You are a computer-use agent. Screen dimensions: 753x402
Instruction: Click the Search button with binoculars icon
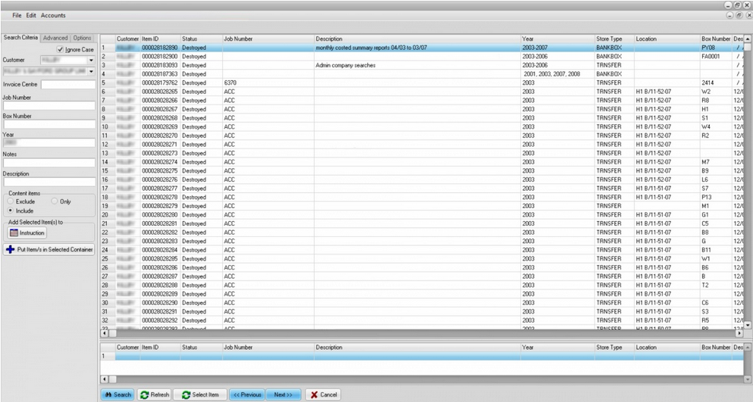point(118,394)
